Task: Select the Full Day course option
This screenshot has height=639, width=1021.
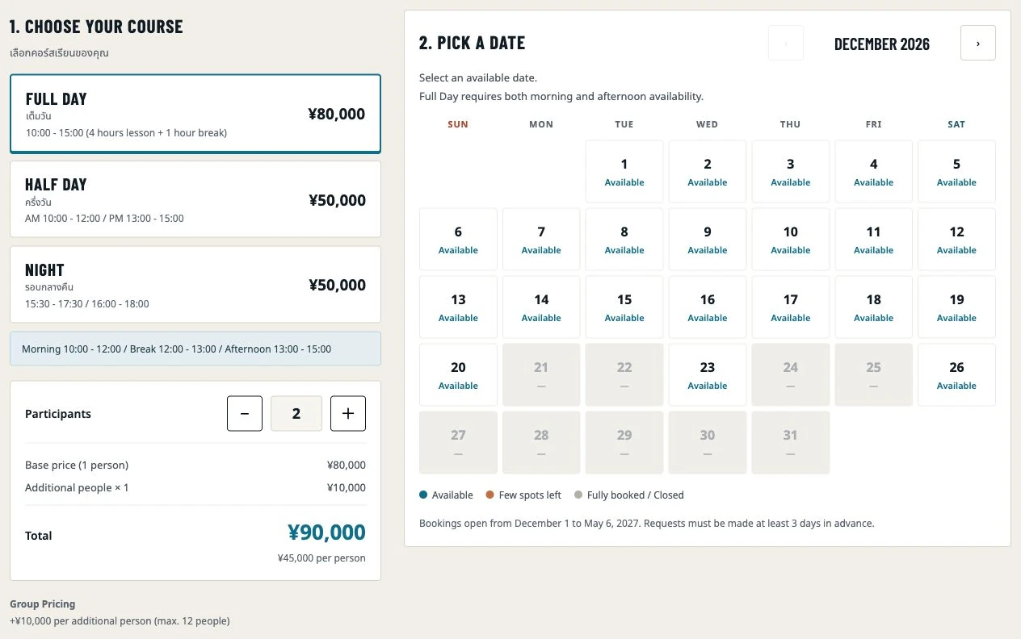Action: tap(195, 114)
